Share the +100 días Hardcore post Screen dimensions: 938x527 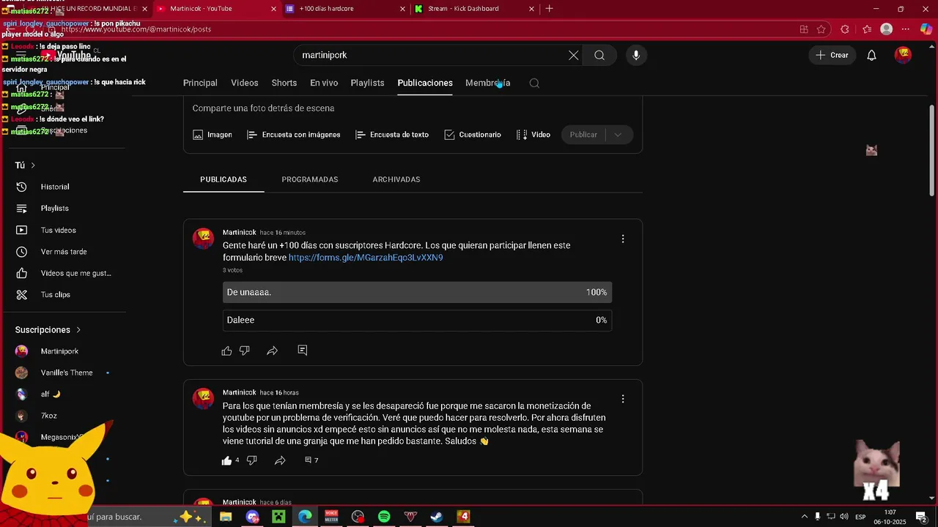click(272, 351)
